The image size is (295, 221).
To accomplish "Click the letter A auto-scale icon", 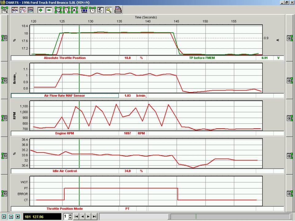I will coord(74,10).
